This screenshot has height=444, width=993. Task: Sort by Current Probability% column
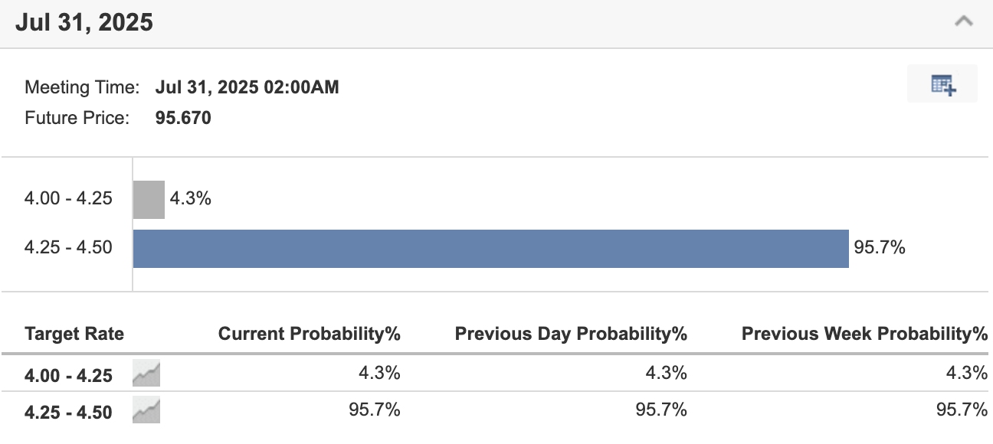click(310, 334)
